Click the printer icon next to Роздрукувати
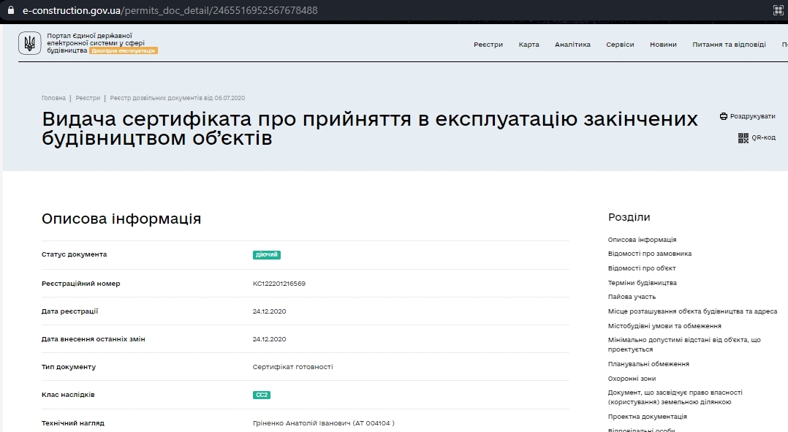Image resolution: width=788 pixels, height=432 pixels. [723, 116]
